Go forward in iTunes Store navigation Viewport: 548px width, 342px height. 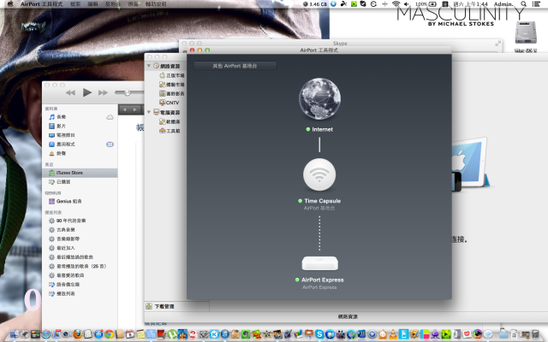tap(135, 109)
